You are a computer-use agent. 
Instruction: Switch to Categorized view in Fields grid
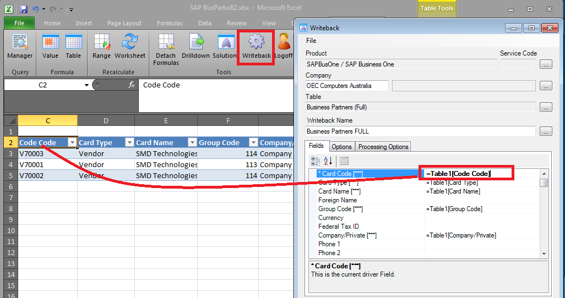[x=316, y=161]
